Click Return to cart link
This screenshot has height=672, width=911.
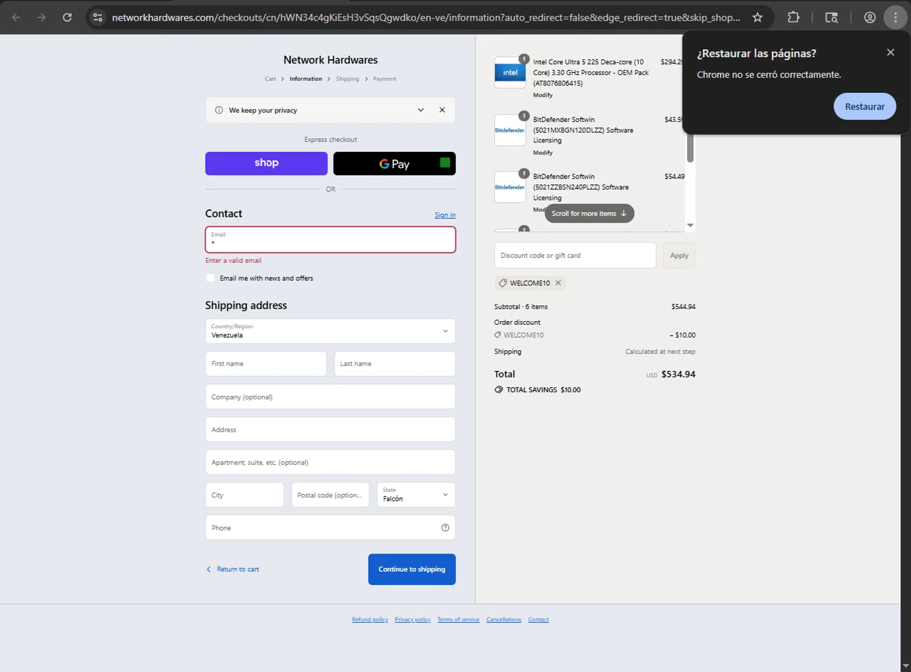point(233,569)
